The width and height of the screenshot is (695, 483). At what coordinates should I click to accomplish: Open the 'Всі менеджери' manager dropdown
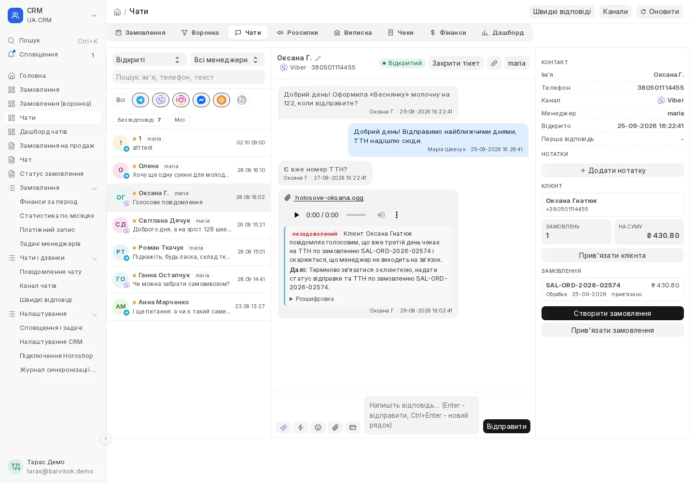228,59
